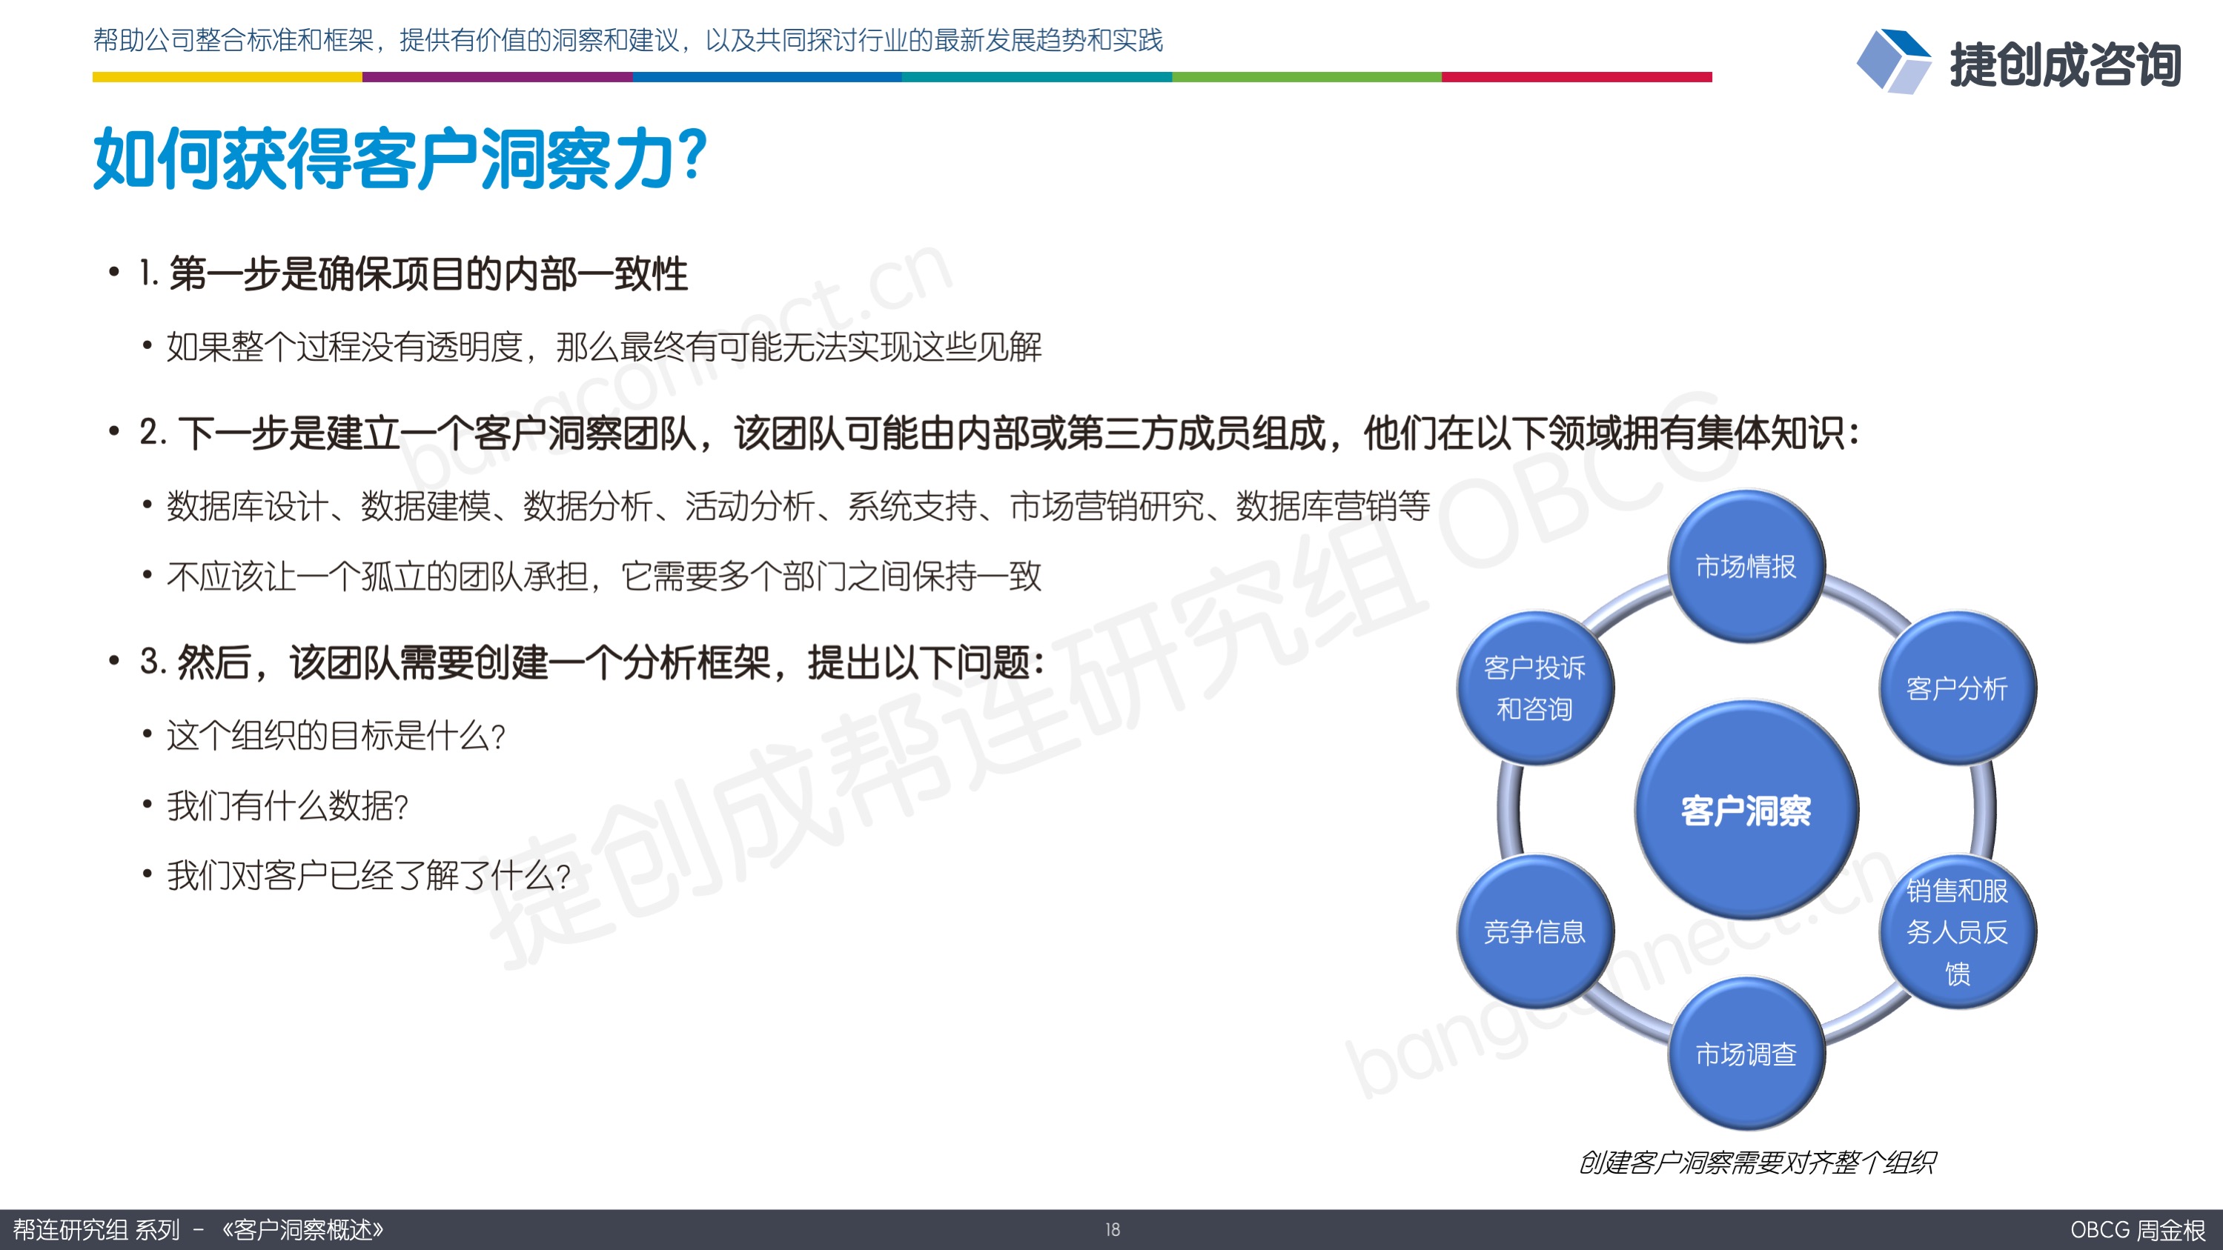The width and height of the screenshot is (2223, 1250).
Task: Click the 销售和服务人员反馈 circle
Action: click(x=1957, y=931)
